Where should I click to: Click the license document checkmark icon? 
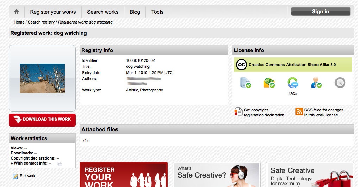pos(245,83)
